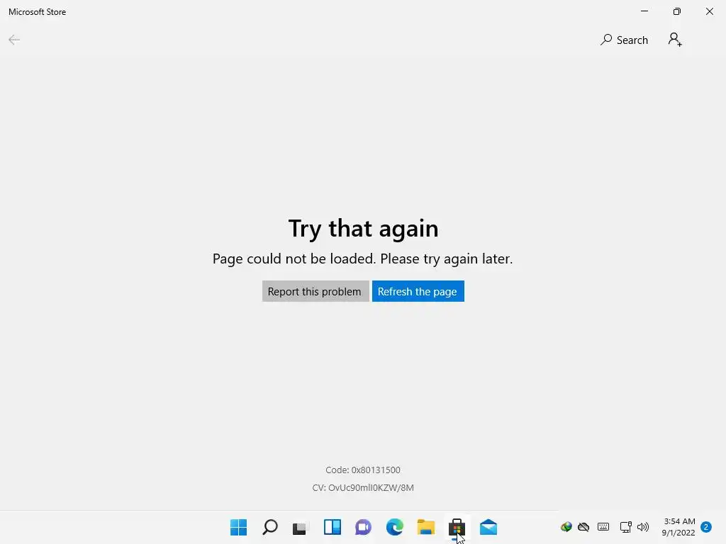Click Refresh the page button

click(x=418, y=291)
